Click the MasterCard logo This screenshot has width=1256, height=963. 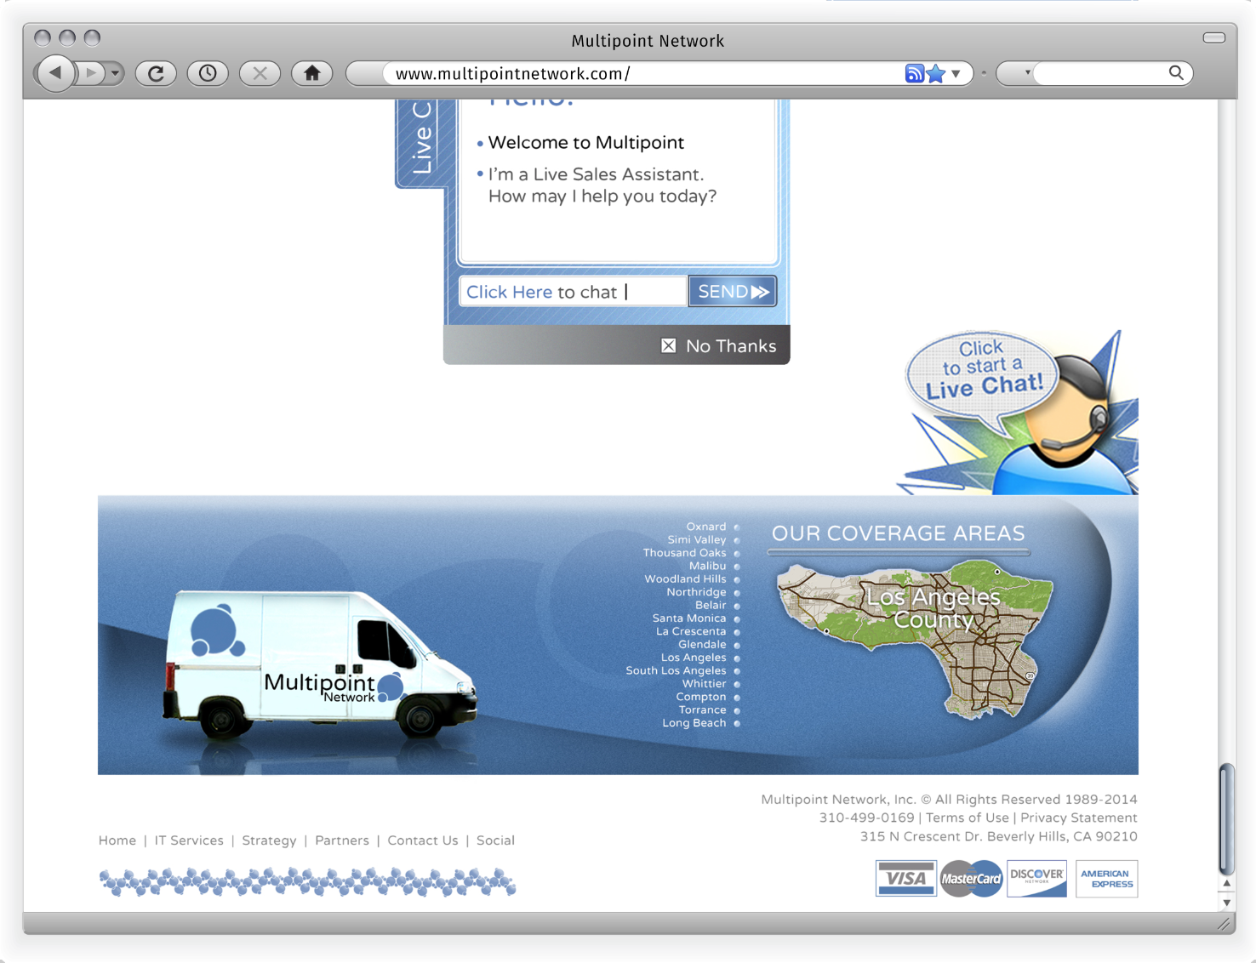[972, 879]
